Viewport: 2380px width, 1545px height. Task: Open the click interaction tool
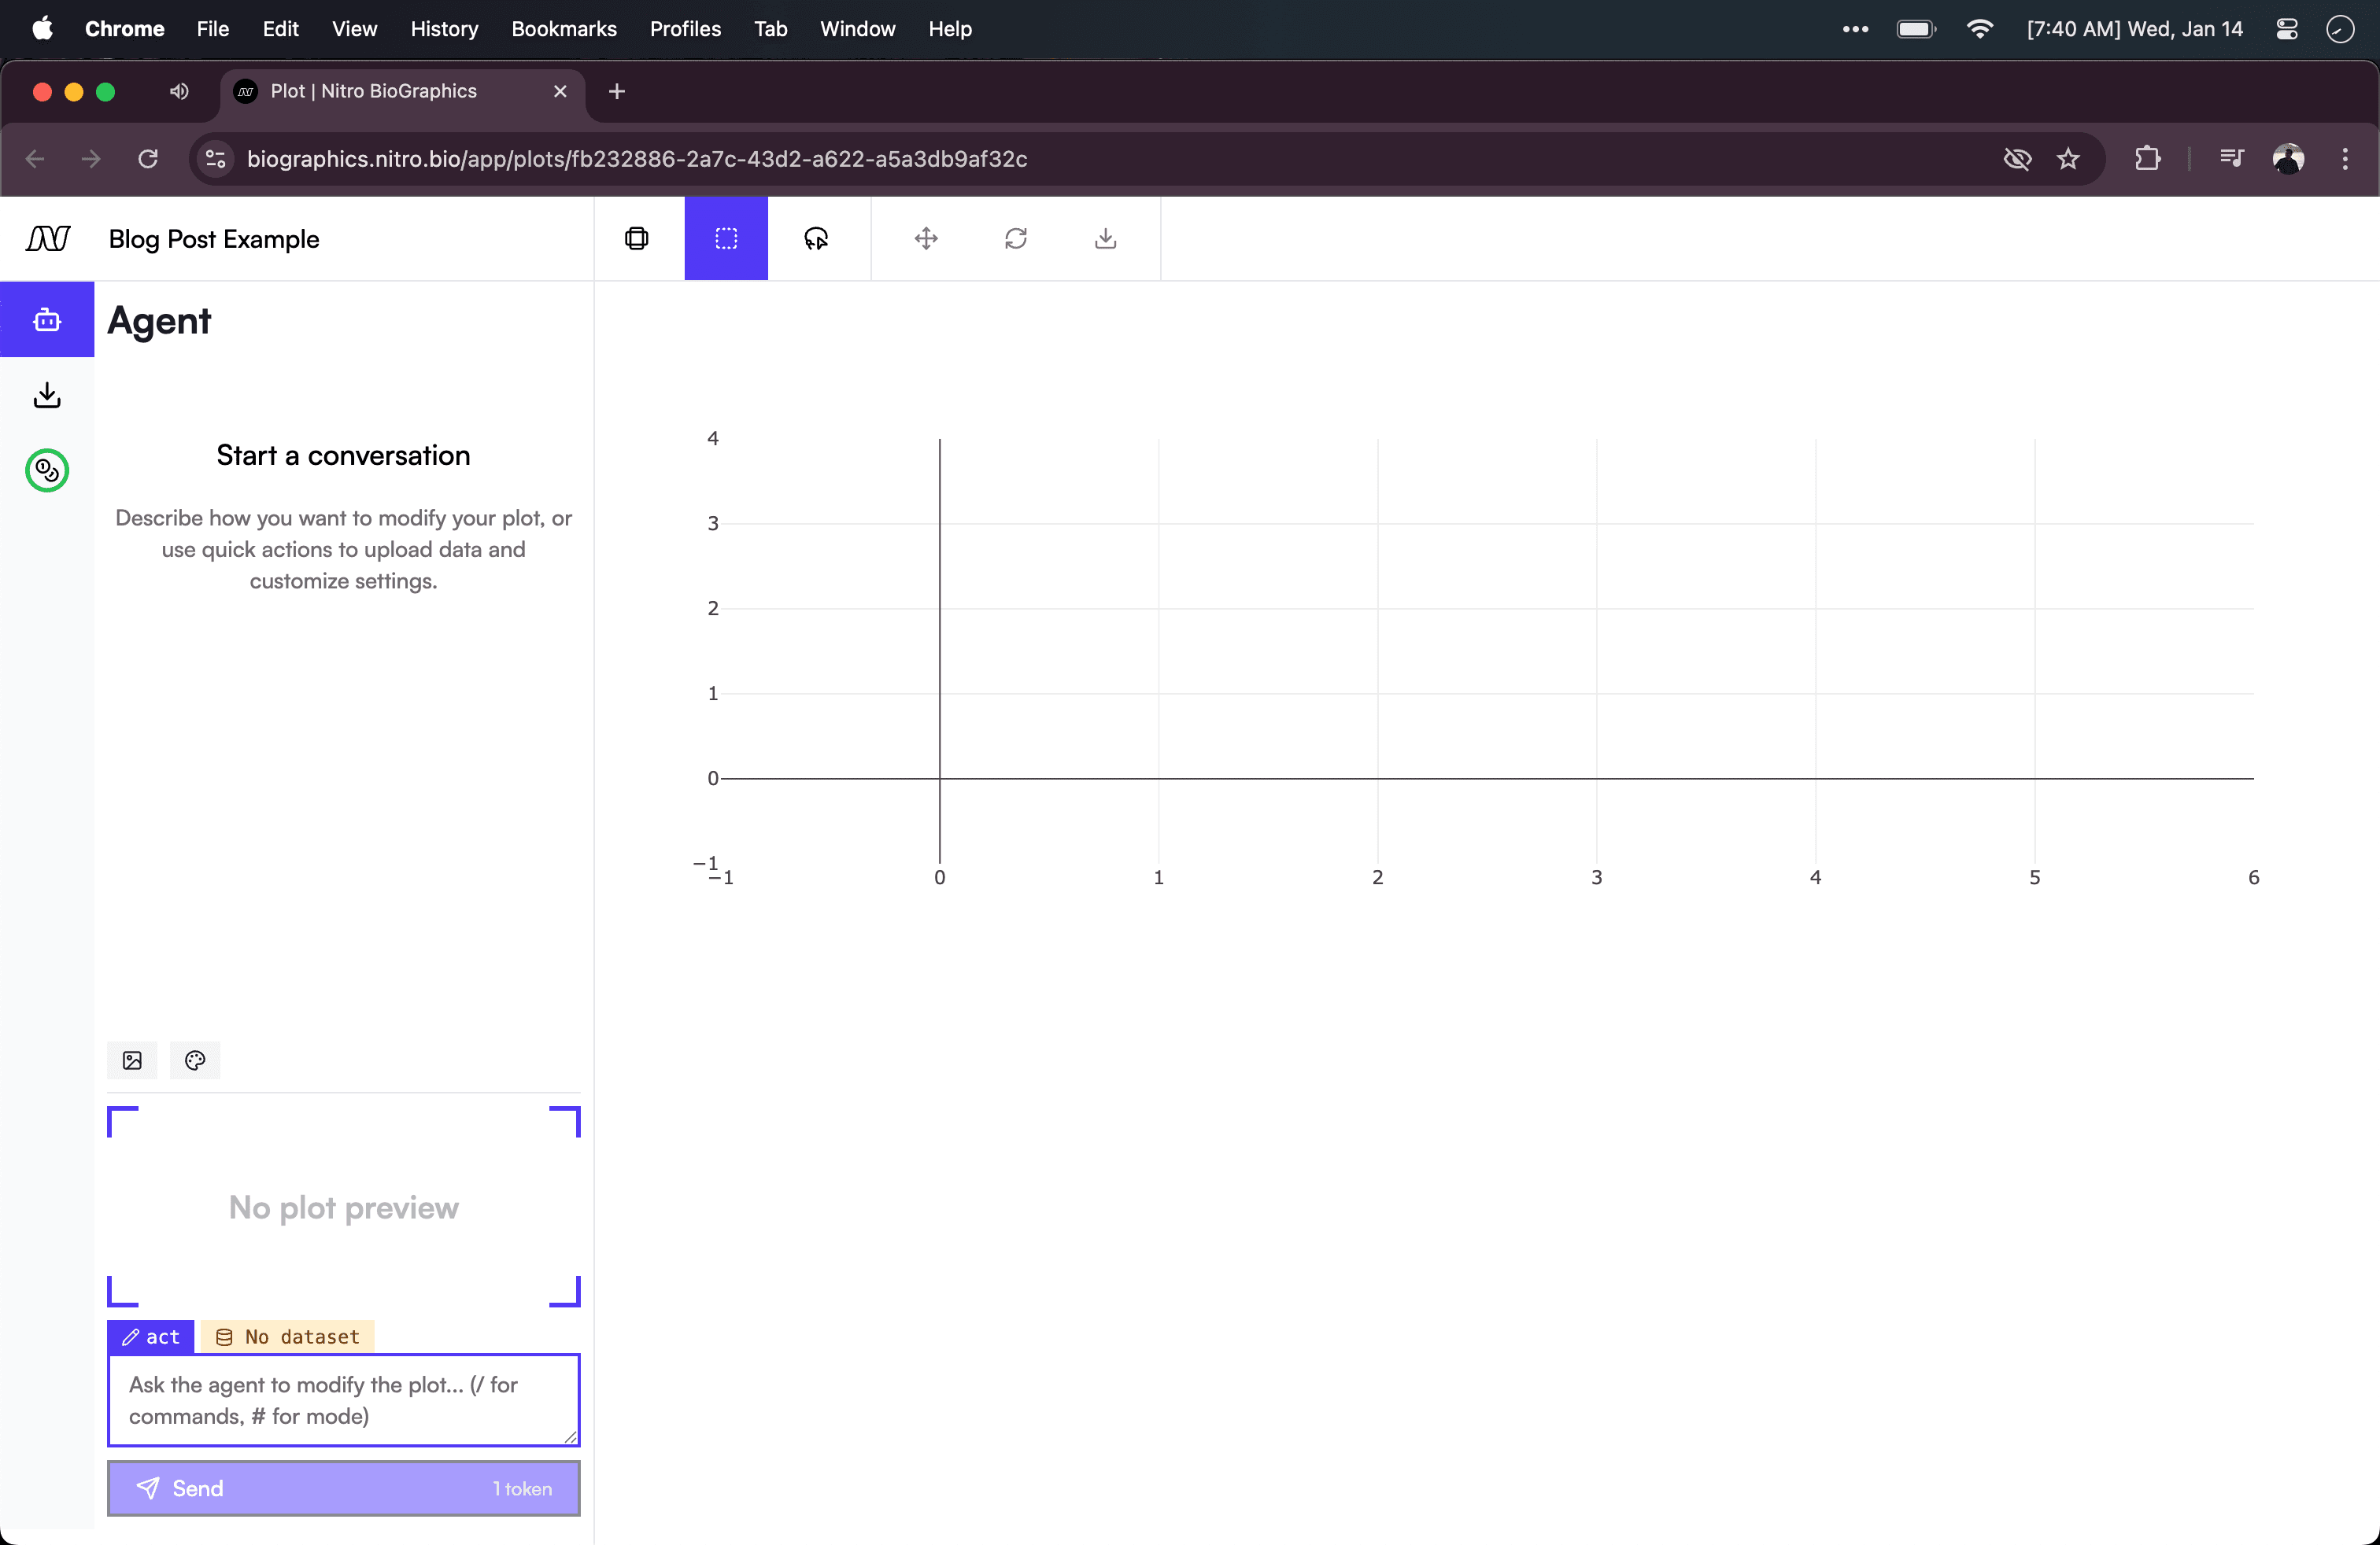[x=817, y=239]
